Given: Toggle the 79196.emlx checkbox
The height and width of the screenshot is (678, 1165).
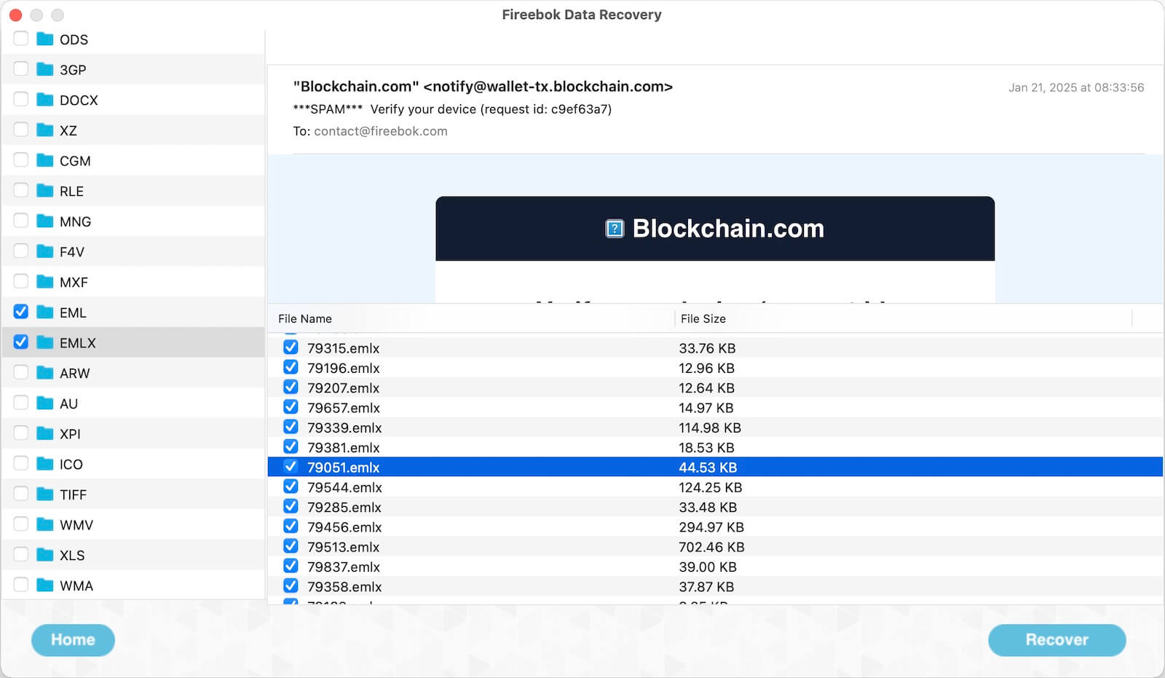Looking at the screenshot, I should 291,367.
